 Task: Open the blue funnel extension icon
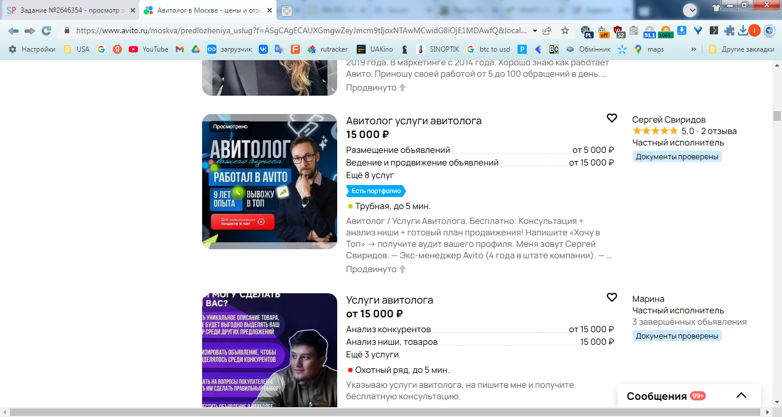tap(698, 30)
